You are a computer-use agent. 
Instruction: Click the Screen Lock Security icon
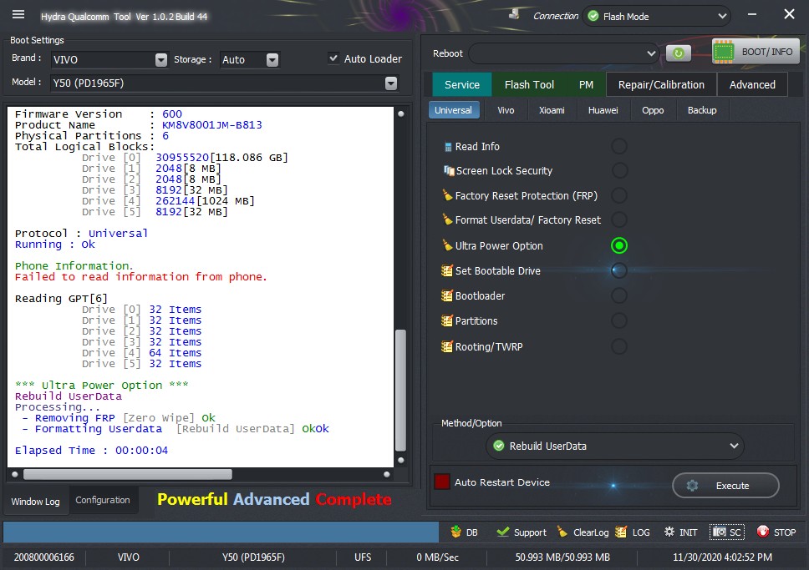point(448,170)
